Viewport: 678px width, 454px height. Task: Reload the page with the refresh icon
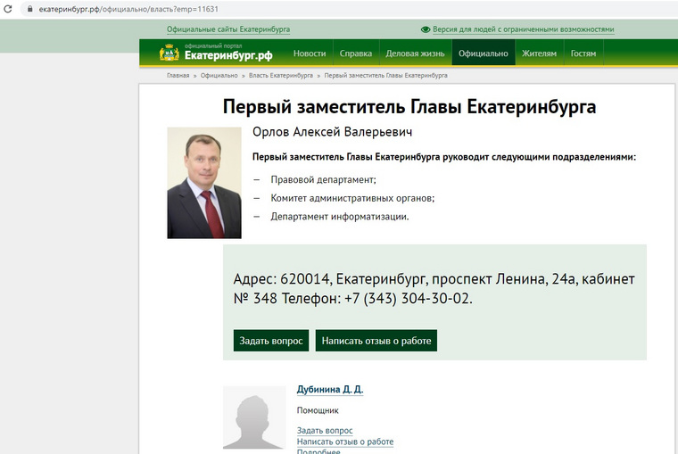click(8, 9)
